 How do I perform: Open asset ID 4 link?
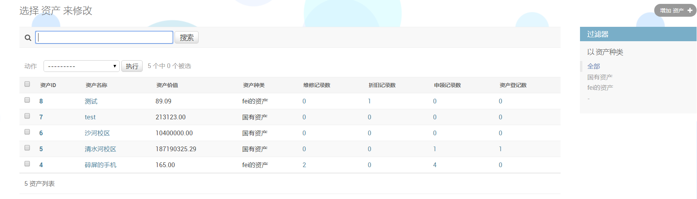click(41, 165)
